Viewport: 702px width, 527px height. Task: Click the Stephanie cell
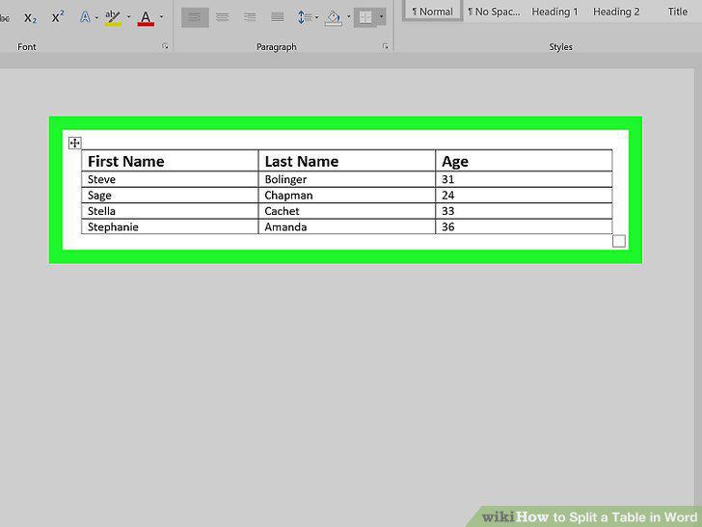170,226
